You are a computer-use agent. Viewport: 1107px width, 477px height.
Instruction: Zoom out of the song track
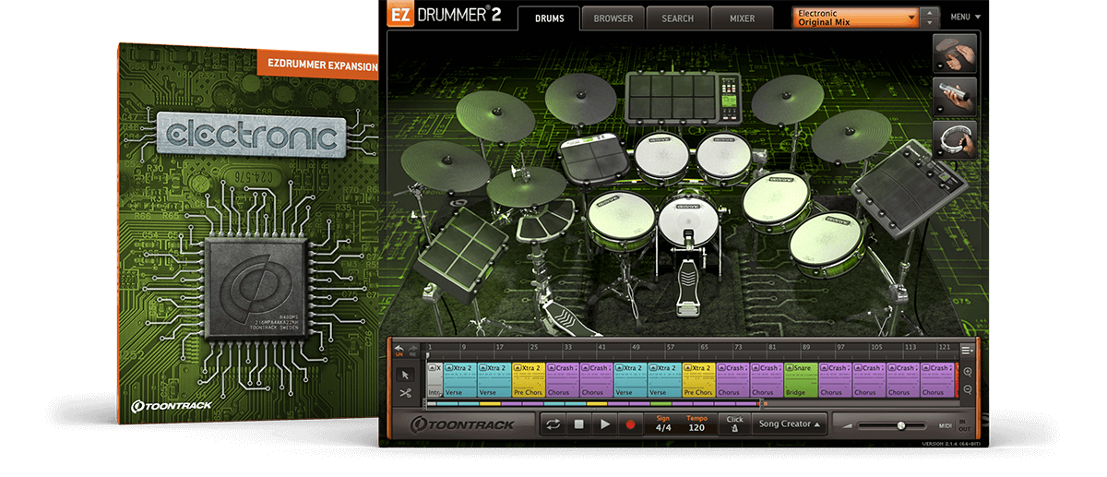tap(967, 388)
